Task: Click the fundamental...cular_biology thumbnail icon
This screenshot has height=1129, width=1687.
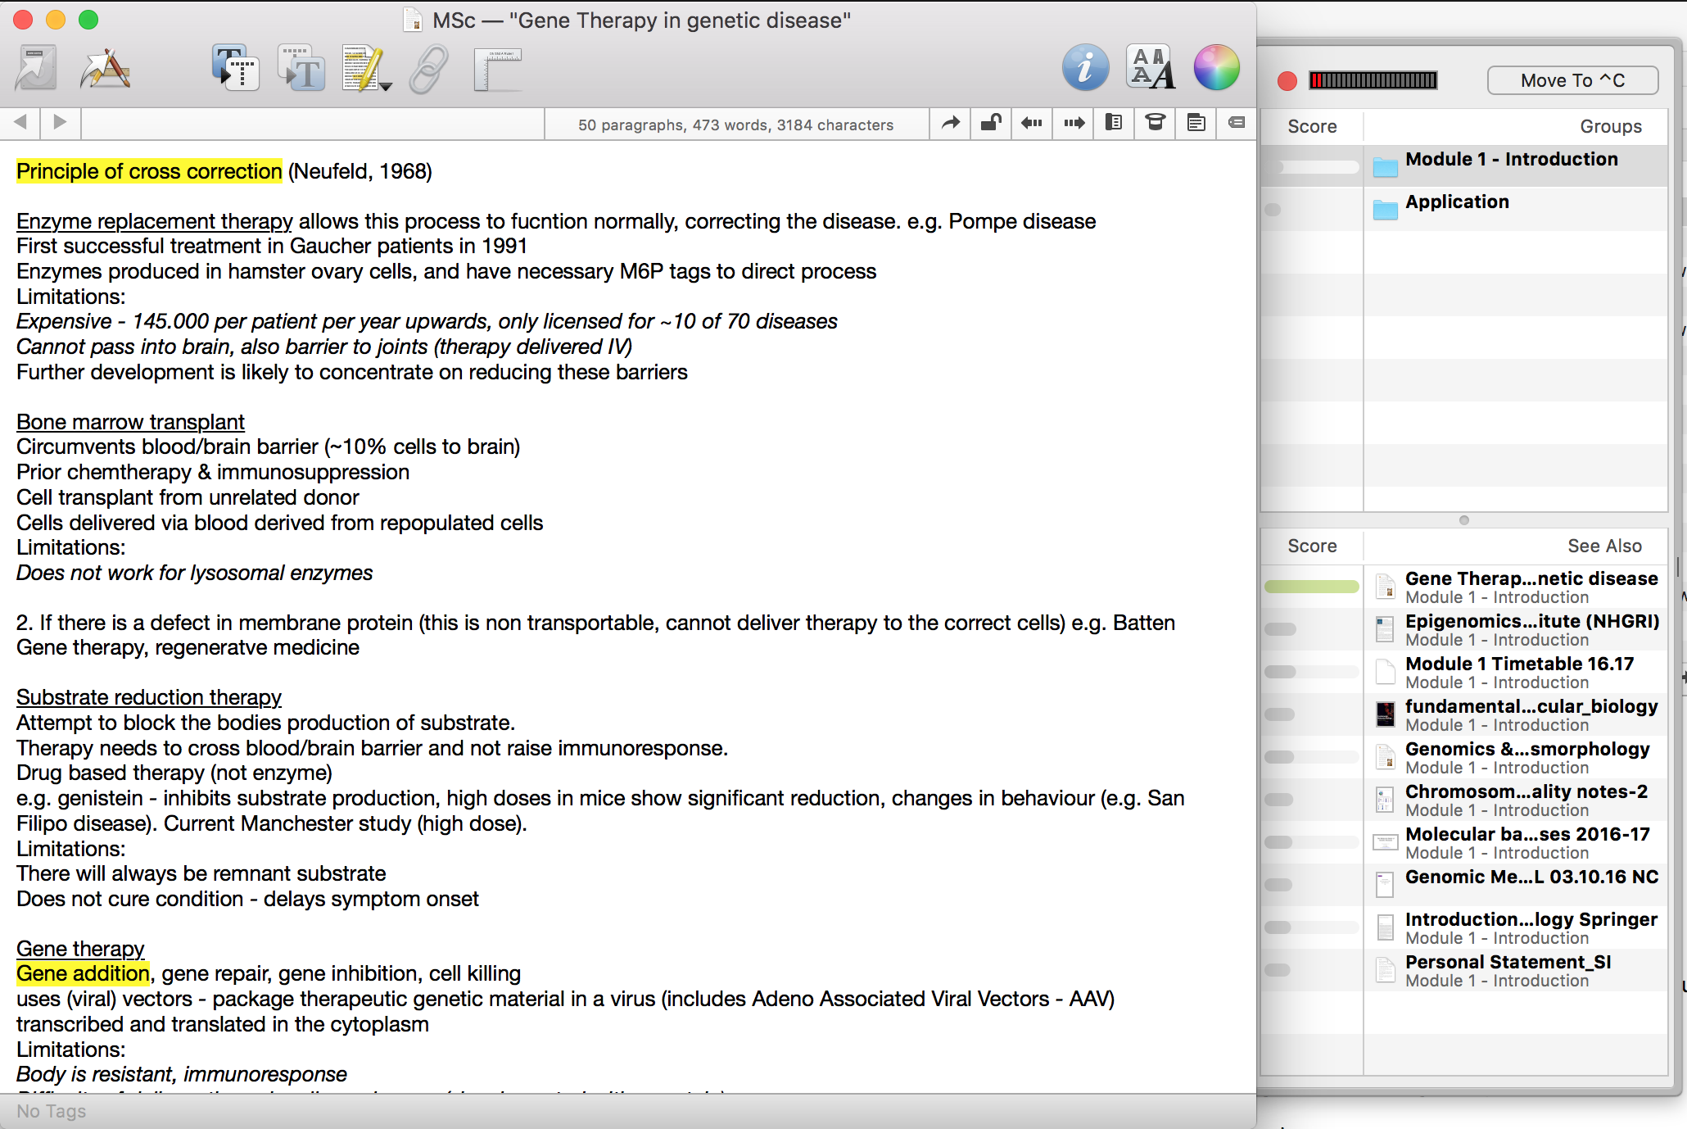Action: pos(1385,714)
